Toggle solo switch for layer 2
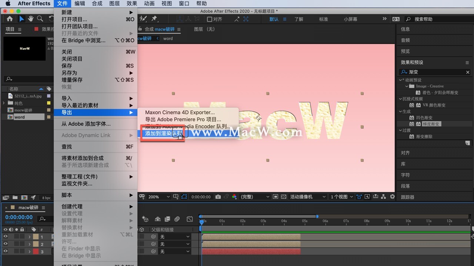The width and height of the screenshot is (474, 266). click(x=17, y=244)
